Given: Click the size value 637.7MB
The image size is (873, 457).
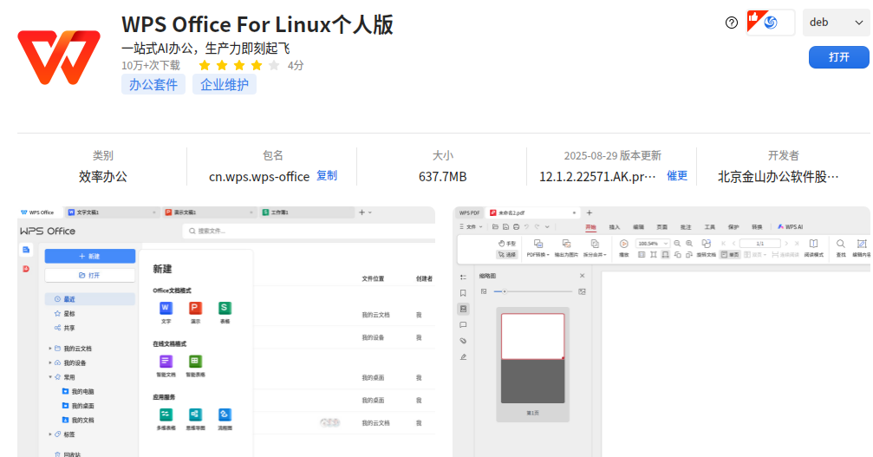Looking at the screenshot, I should point(443,177).
